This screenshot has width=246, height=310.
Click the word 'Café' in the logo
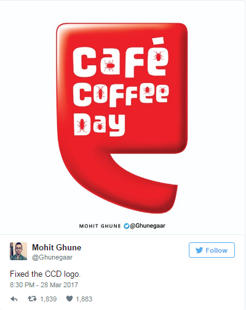121,57
